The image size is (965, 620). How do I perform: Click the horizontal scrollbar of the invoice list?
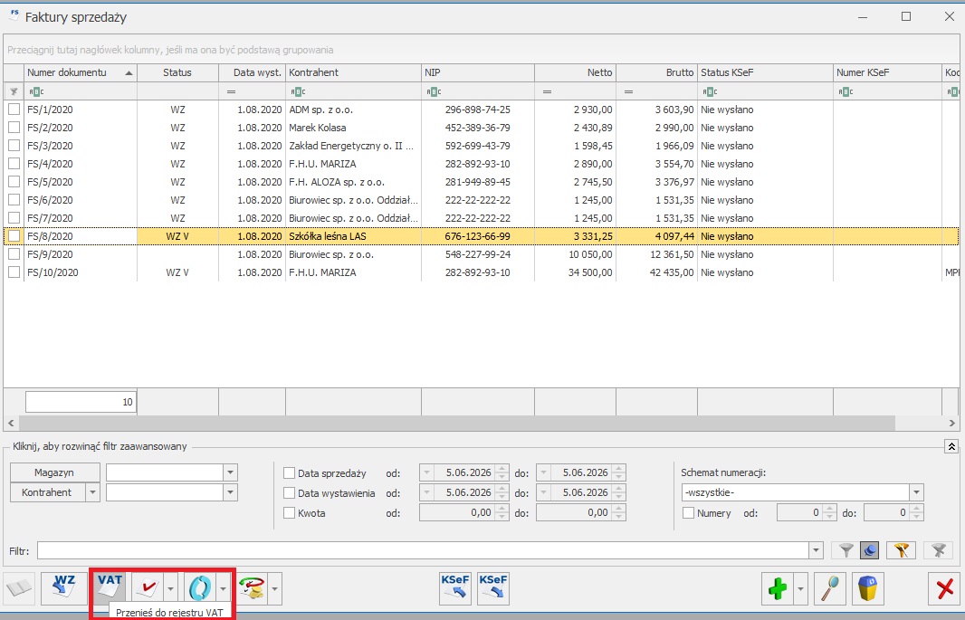pyautogui.click(x=456, y=424)
